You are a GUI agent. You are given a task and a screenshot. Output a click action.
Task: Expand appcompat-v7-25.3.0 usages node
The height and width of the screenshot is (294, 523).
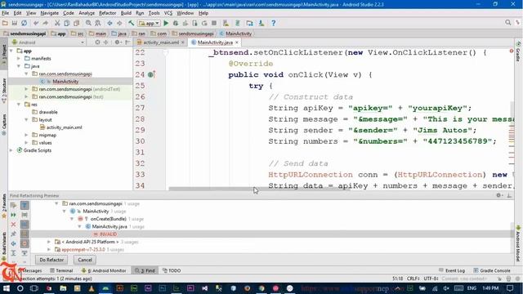pyautogui.click(x=49, y=249)
